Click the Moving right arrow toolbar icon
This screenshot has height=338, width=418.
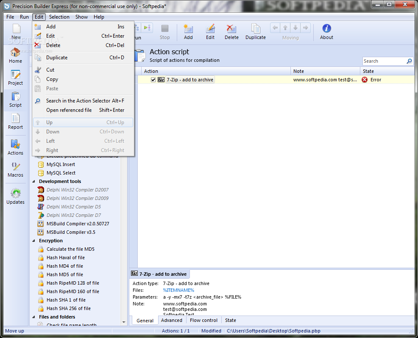[x=306, y=28]
